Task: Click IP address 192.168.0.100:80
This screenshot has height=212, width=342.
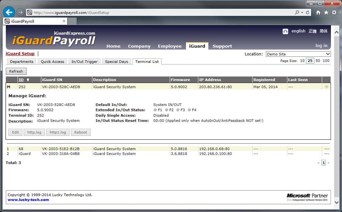Action: pyautogui.click(x=215, y=154)
